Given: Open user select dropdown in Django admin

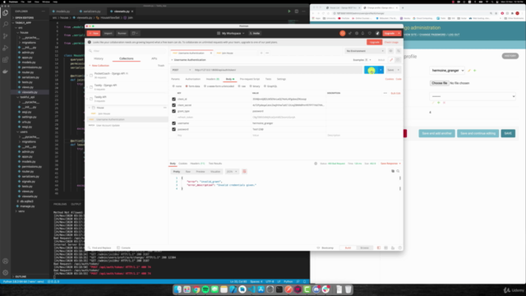Looking at the screenshot, I should [x=447, y=71].
